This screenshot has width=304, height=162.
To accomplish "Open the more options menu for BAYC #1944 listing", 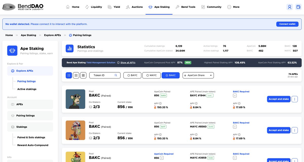I will (x=295, y=99).
